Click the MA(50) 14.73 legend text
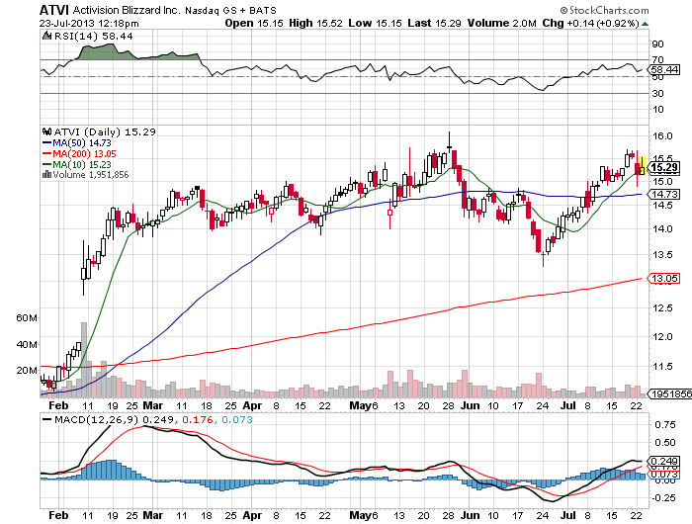Image resolution: width=692 pixels, height=524 pixels. coord(82,143)
